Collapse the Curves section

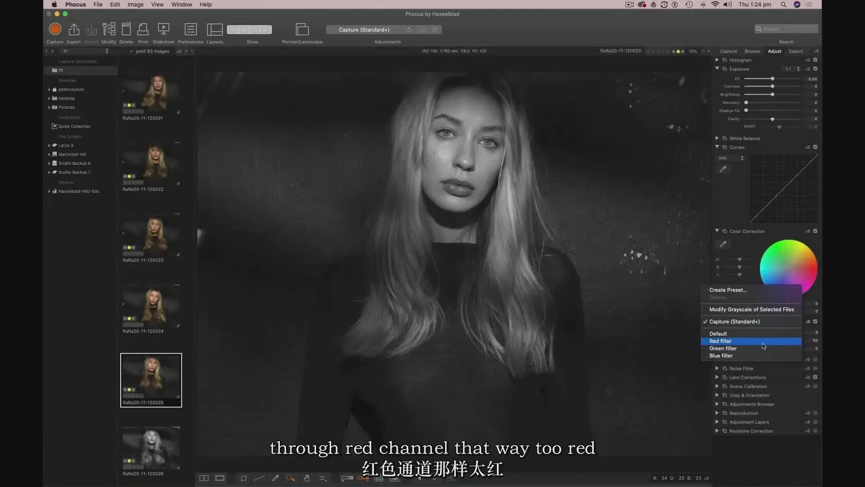click(x=717, y=147)
